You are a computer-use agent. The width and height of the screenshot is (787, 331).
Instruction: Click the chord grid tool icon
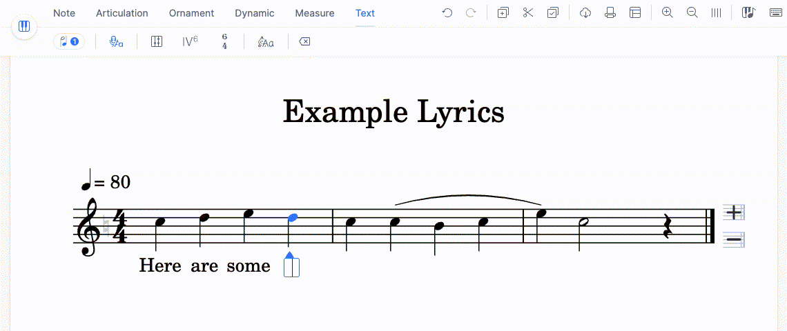point(157,41)
